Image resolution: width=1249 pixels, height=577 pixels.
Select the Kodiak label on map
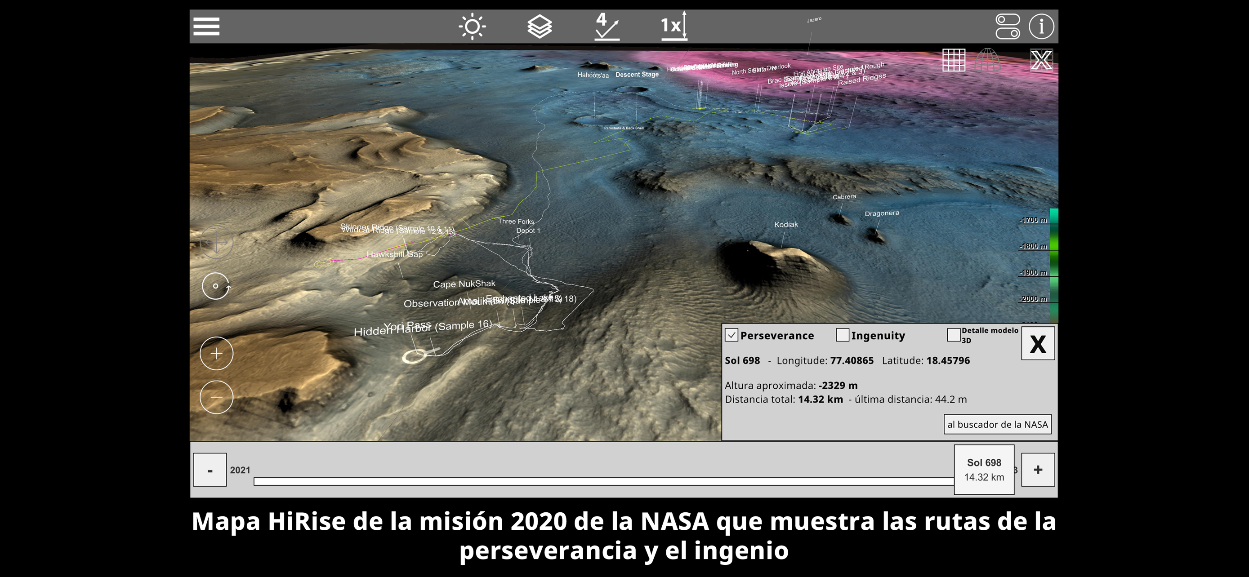tap(785, 224)
